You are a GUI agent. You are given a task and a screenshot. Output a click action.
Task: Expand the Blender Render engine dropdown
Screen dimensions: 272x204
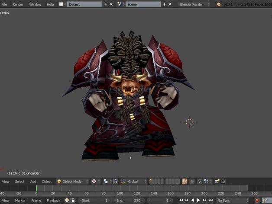tap(194, 4)
